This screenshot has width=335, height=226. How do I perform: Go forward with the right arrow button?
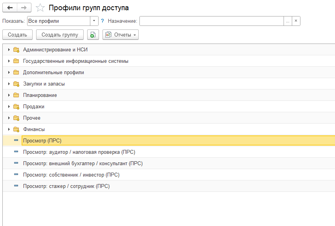(24, 8)
